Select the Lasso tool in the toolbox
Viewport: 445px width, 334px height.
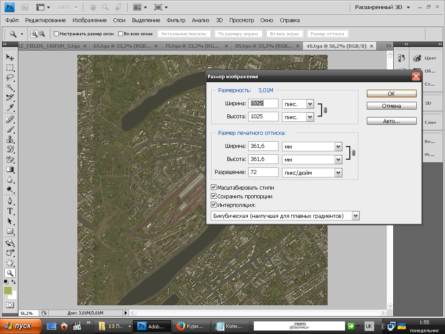10,77
